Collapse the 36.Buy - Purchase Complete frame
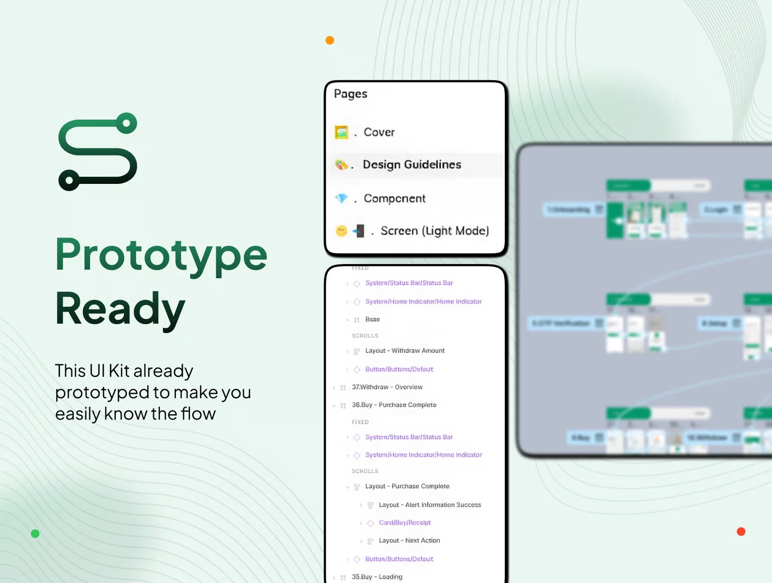772x583 pixels. pos(334,405)
